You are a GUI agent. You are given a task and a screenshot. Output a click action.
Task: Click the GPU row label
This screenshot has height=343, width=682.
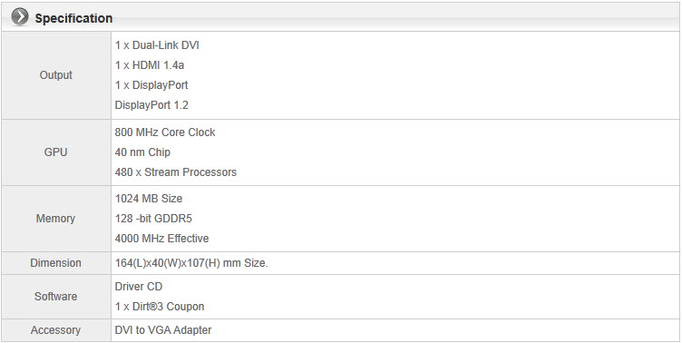pyautogui.click(x=55, y=152)
